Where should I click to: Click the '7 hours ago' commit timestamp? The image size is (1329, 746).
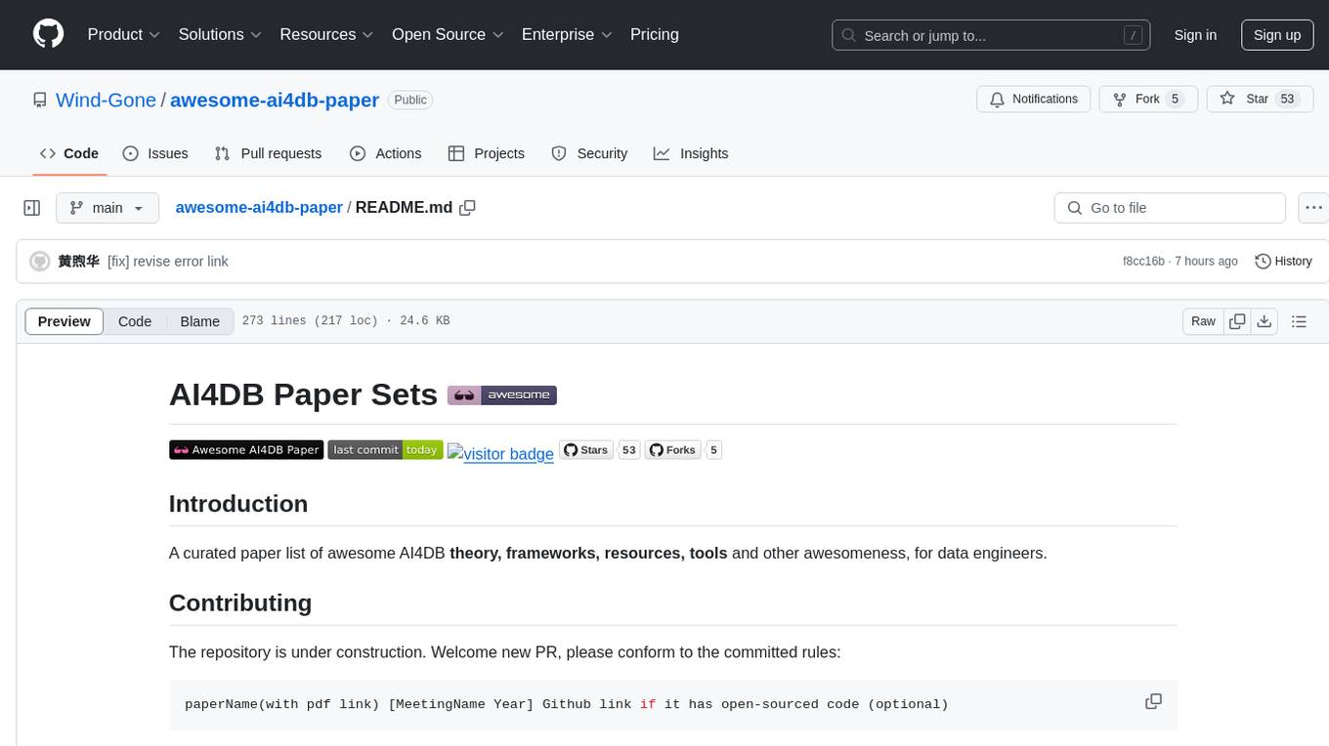[x=1206, y=262]
